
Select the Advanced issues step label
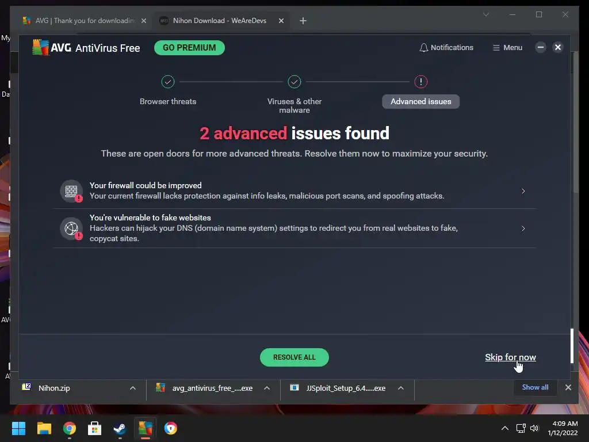click(420, 101)
